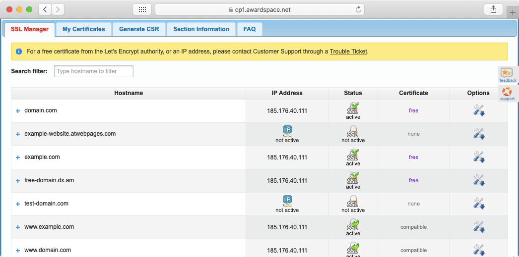Open the FAQ tab
519x257 pixels.
point(250,29)
